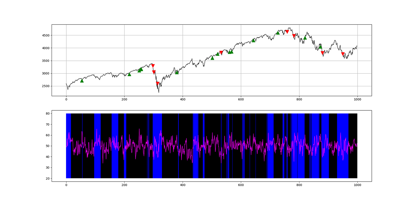Click the '0' x-axis label under lower chart
413x204 pixels.
[x=66, y=185]
